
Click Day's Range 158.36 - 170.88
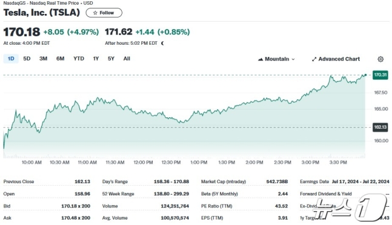171,181
